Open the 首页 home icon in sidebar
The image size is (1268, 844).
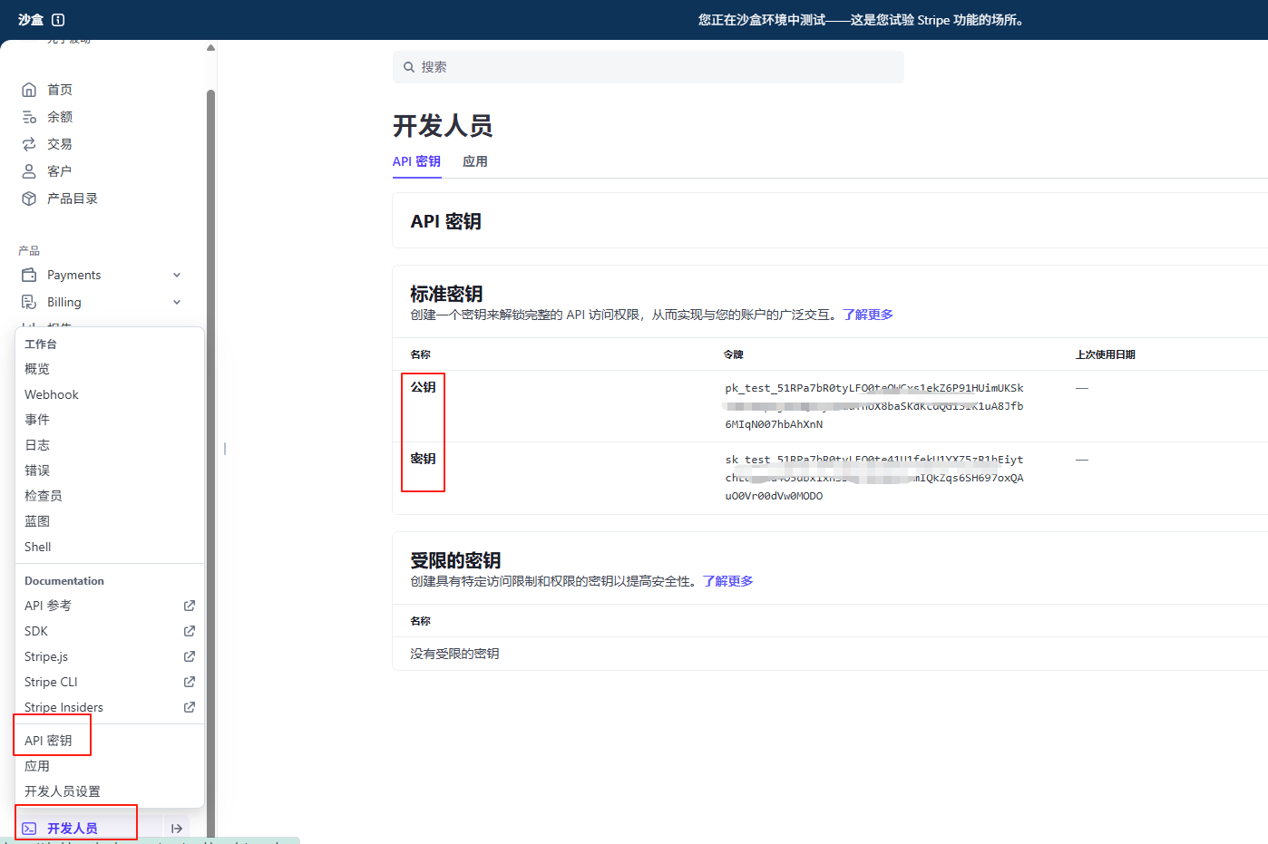tap(29, 89)
